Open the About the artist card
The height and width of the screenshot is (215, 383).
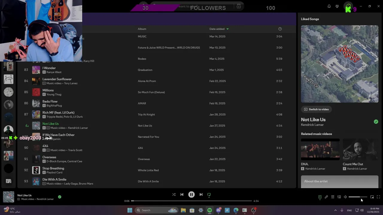tap(340, 182)
